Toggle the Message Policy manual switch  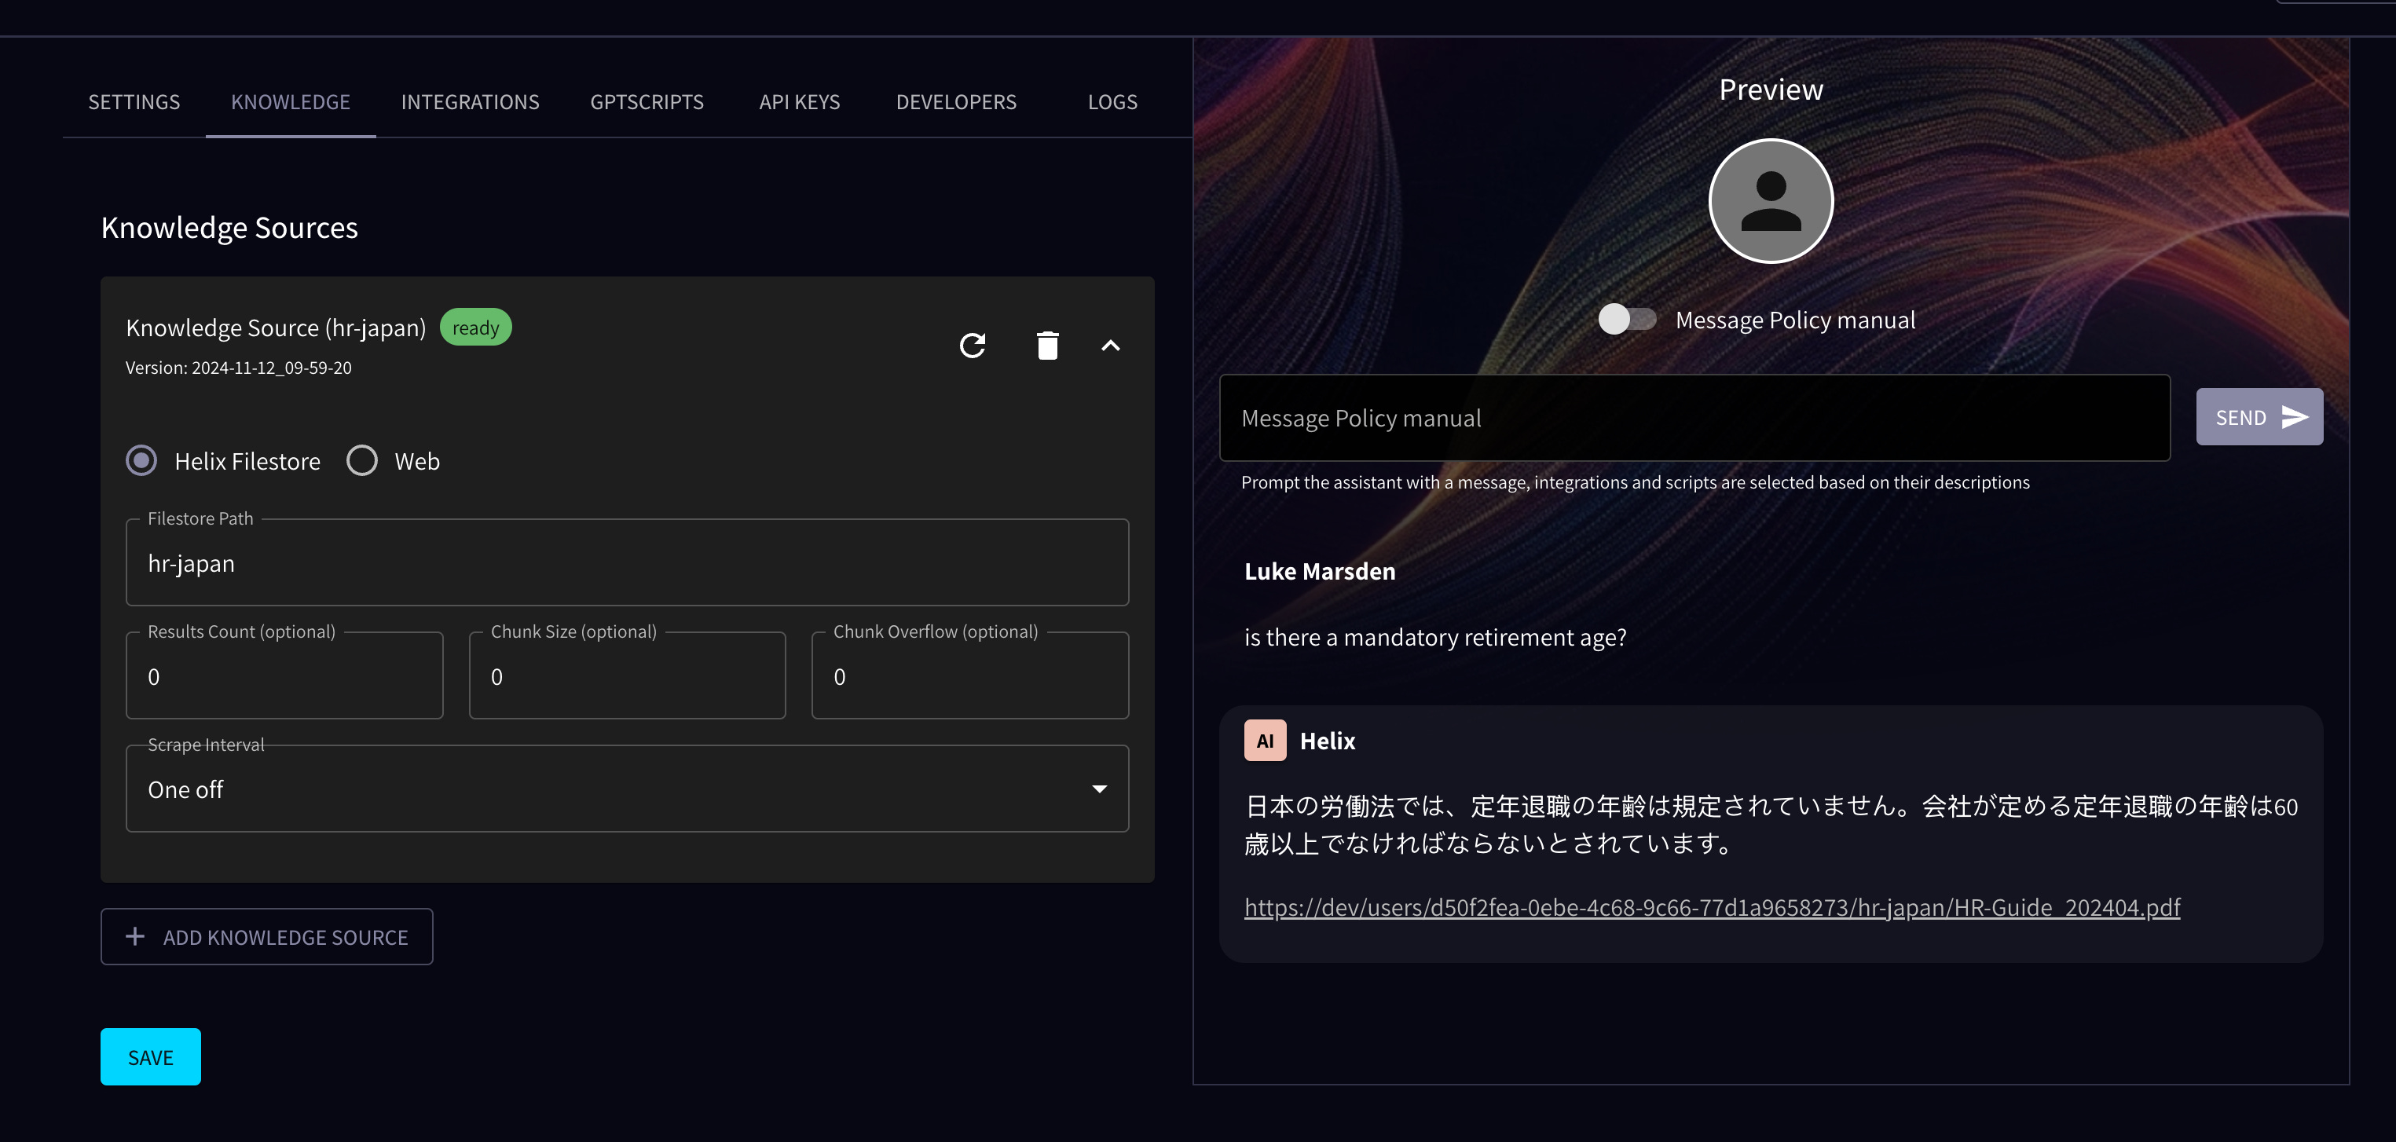pyautogui.click(x=1627, y=319)
